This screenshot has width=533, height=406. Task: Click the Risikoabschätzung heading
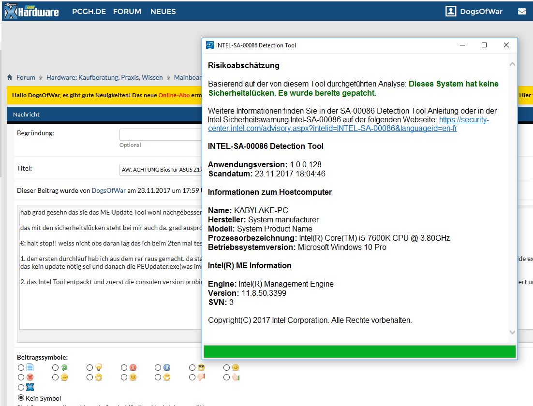click(x=244, y=66)
